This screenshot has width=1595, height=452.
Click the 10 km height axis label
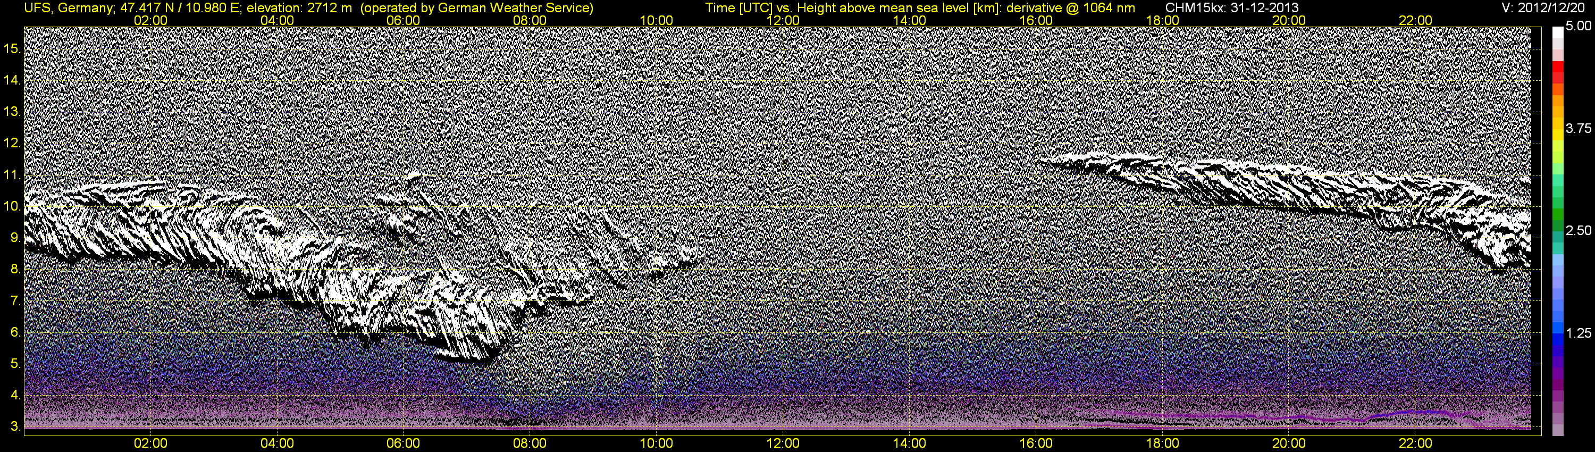(x=12, y=206)
